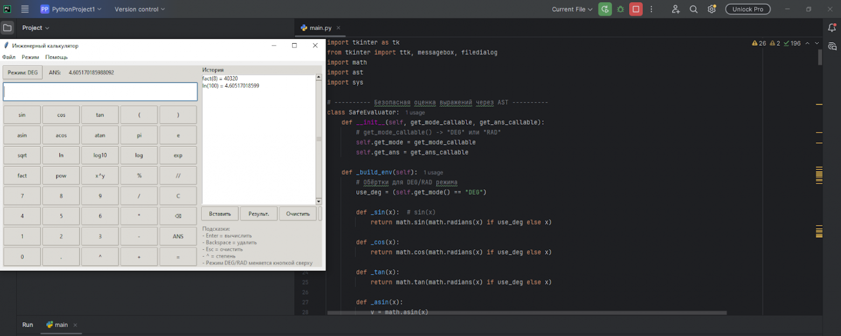The height and width of the screenshot is (336, 841).
Task: Open Search Everywhere magnifier icon
Action: [694, 9]
